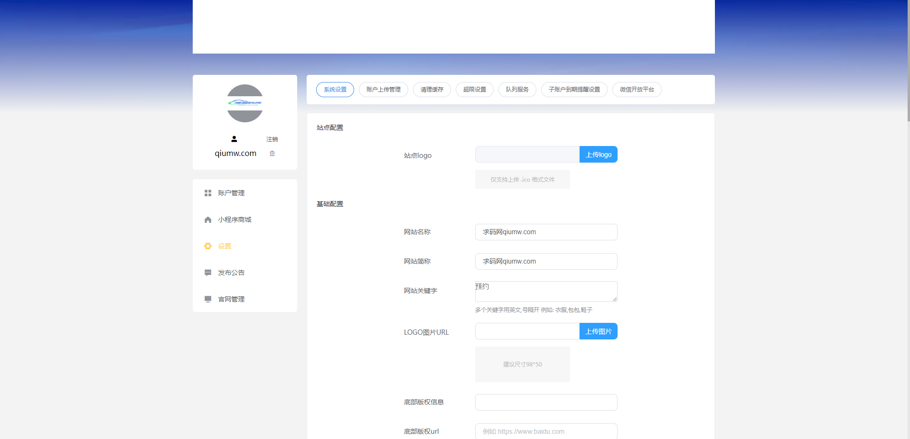Click the 小程序商城 home icon
Screen dimensions: 910x439
click(208, 219)
